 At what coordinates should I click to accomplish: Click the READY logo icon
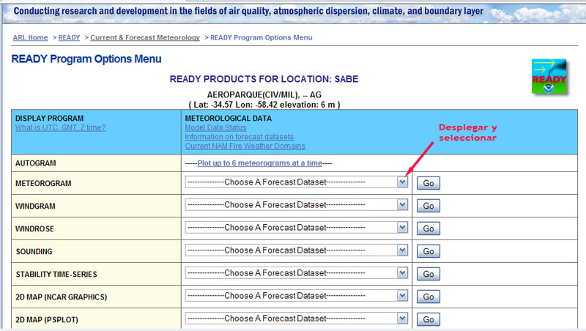[549, 77]
